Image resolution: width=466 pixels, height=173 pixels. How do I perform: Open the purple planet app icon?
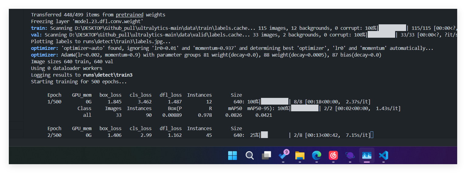coord(350,156)
